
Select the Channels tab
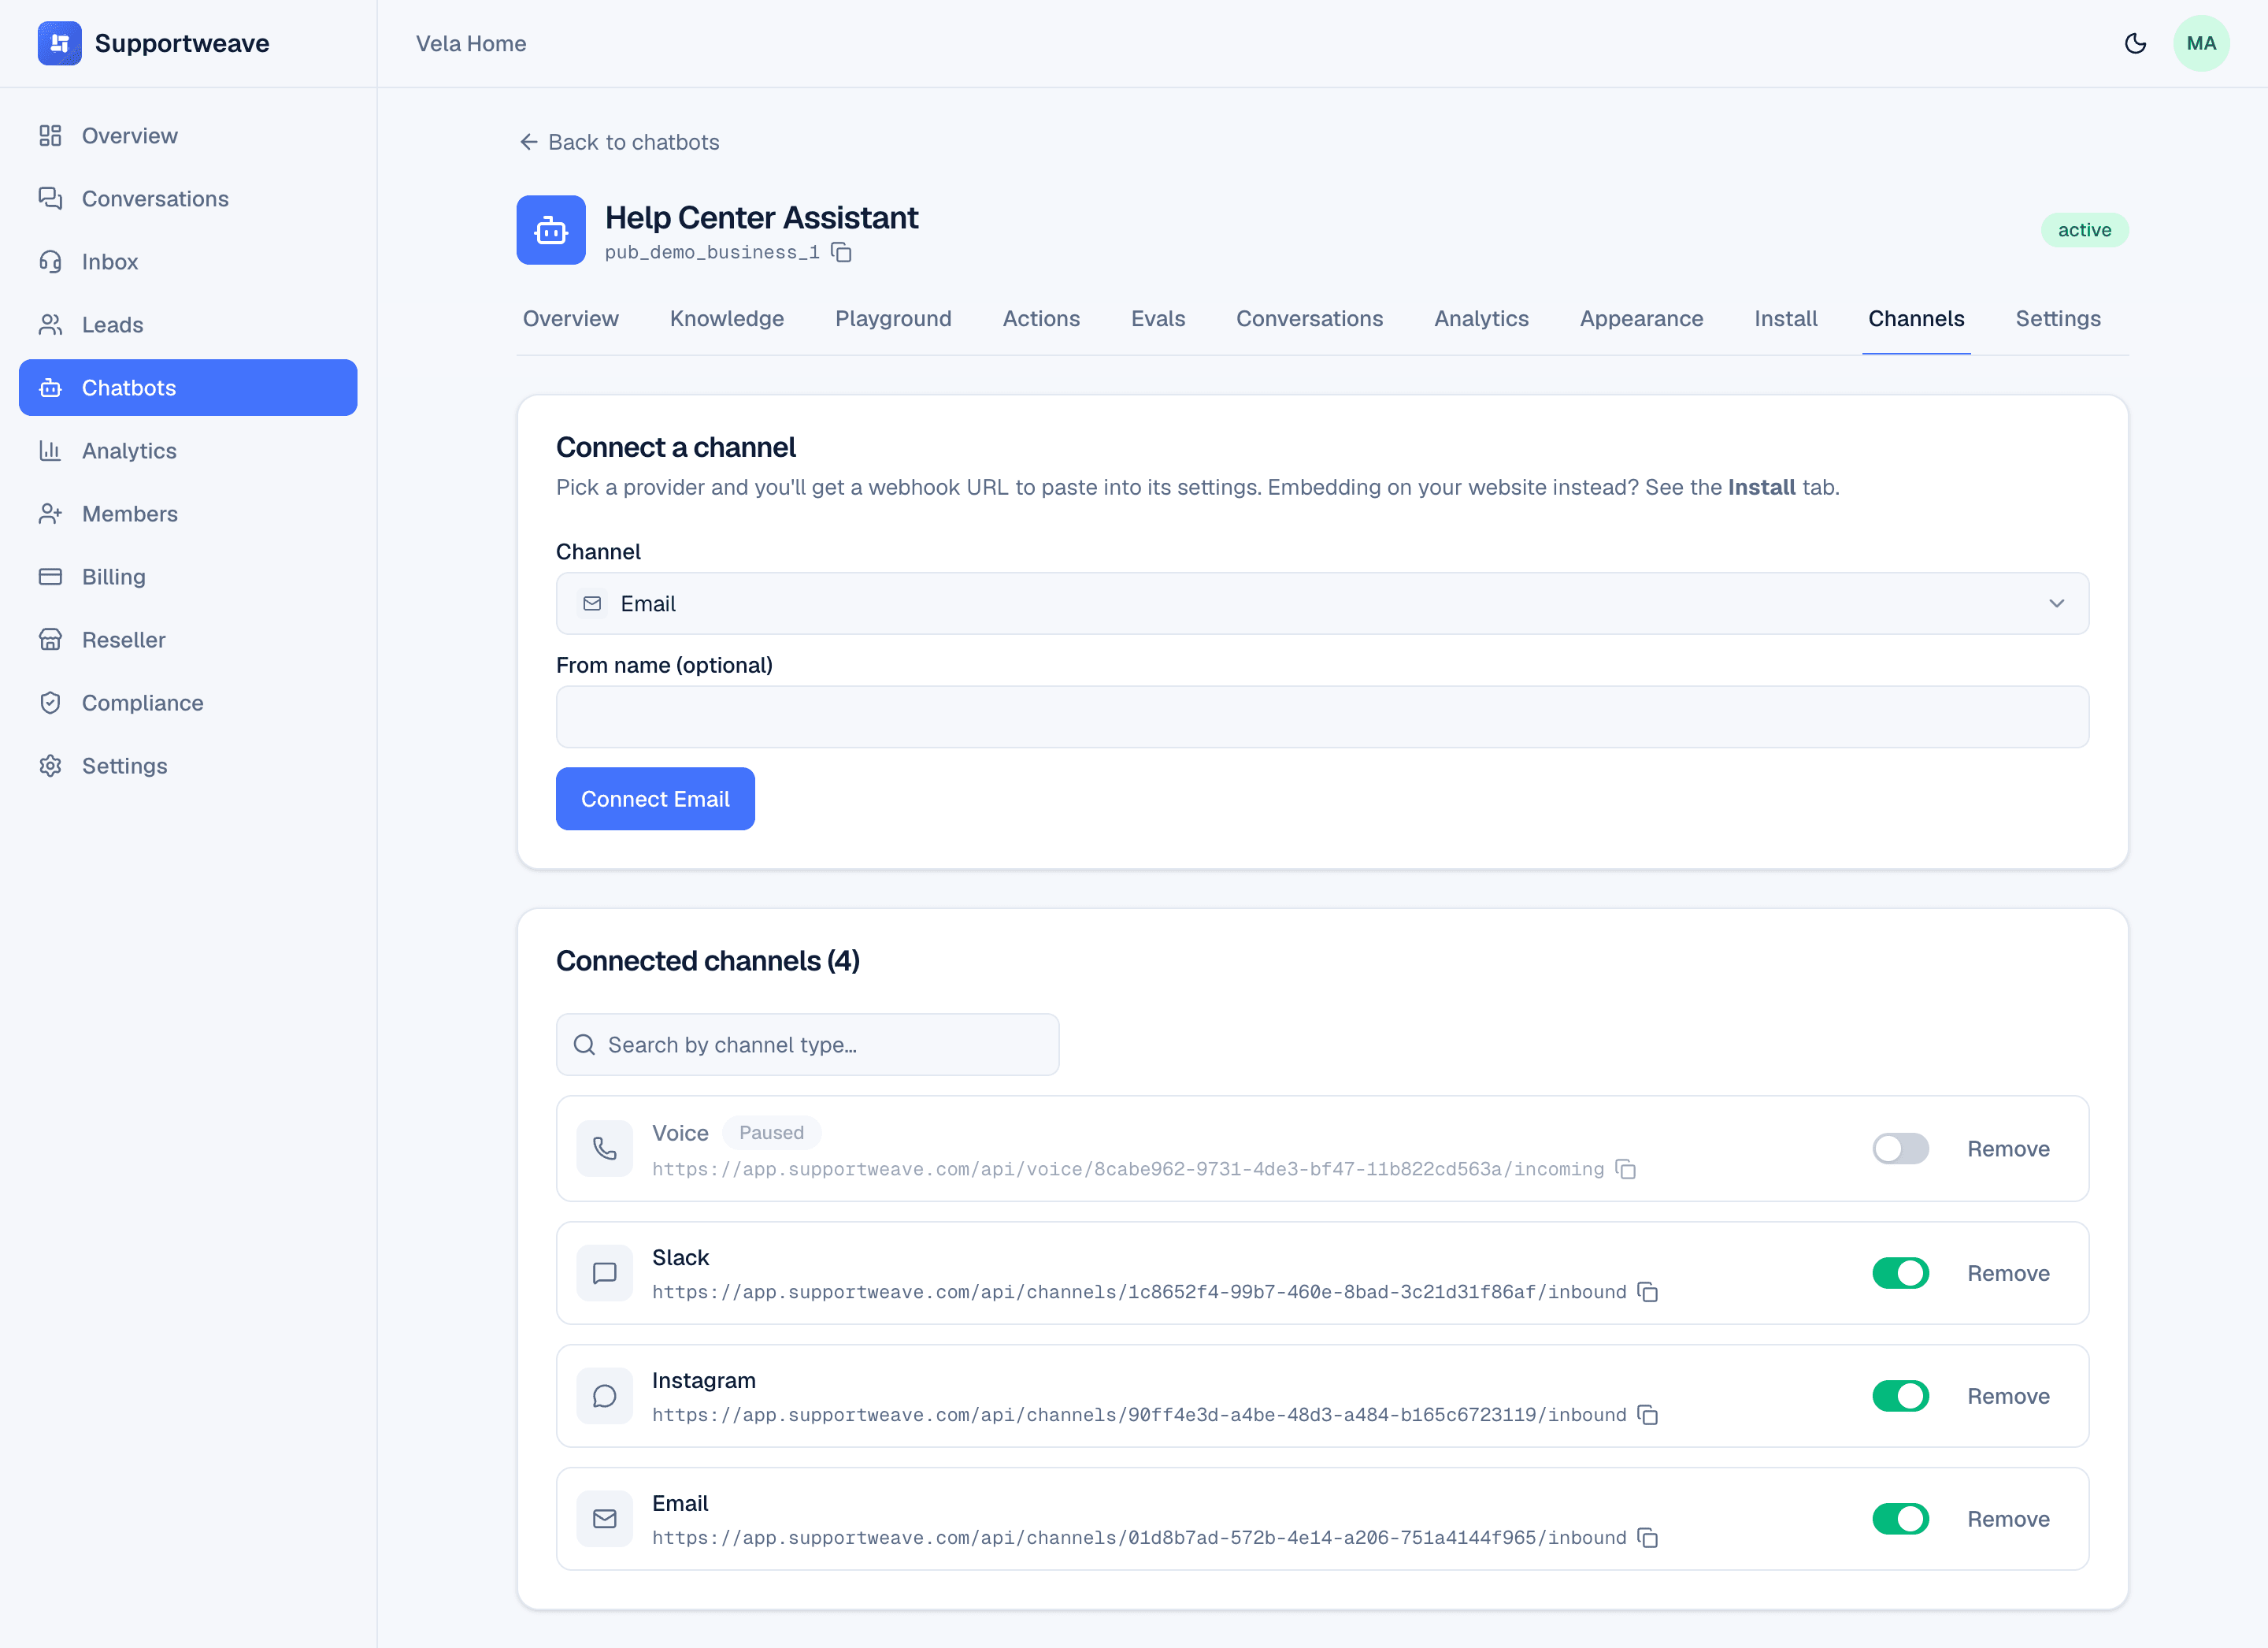click(1916, 318)
